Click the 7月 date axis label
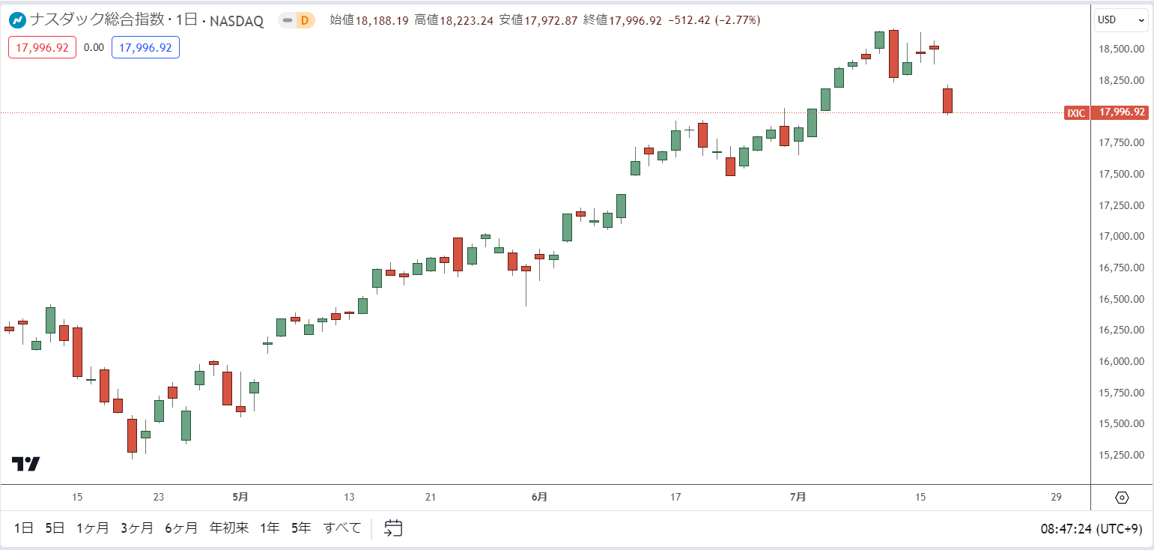This screenshot has width=1154, height=550. click(798, 497)
